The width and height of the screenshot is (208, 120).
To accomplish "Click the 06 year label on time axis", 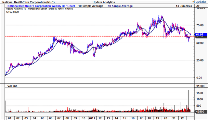I will point(51,118).
